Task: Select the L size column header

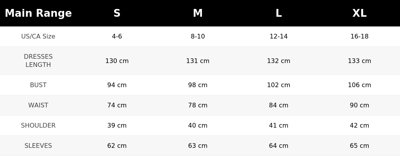Action: click(x=279, y=13)
